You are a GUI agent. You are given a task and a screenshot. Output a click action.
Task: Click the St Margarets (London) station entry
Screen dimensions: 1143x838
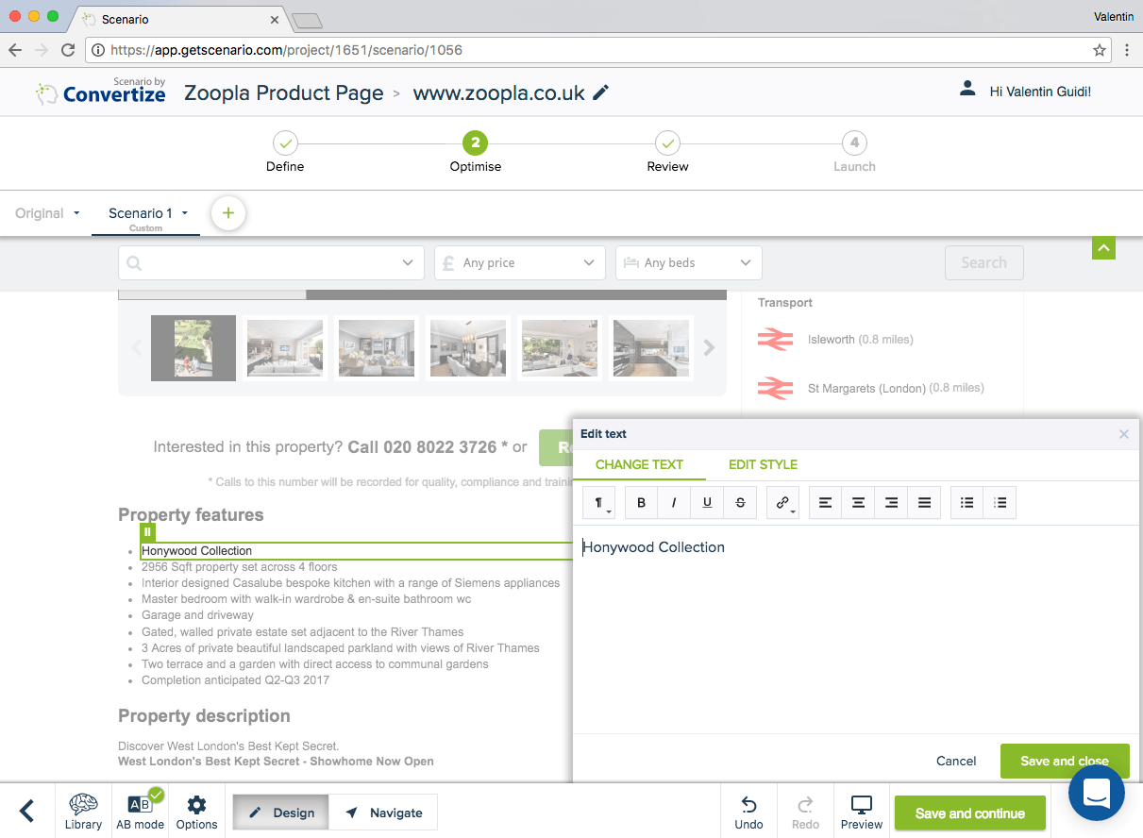[870, 388]
